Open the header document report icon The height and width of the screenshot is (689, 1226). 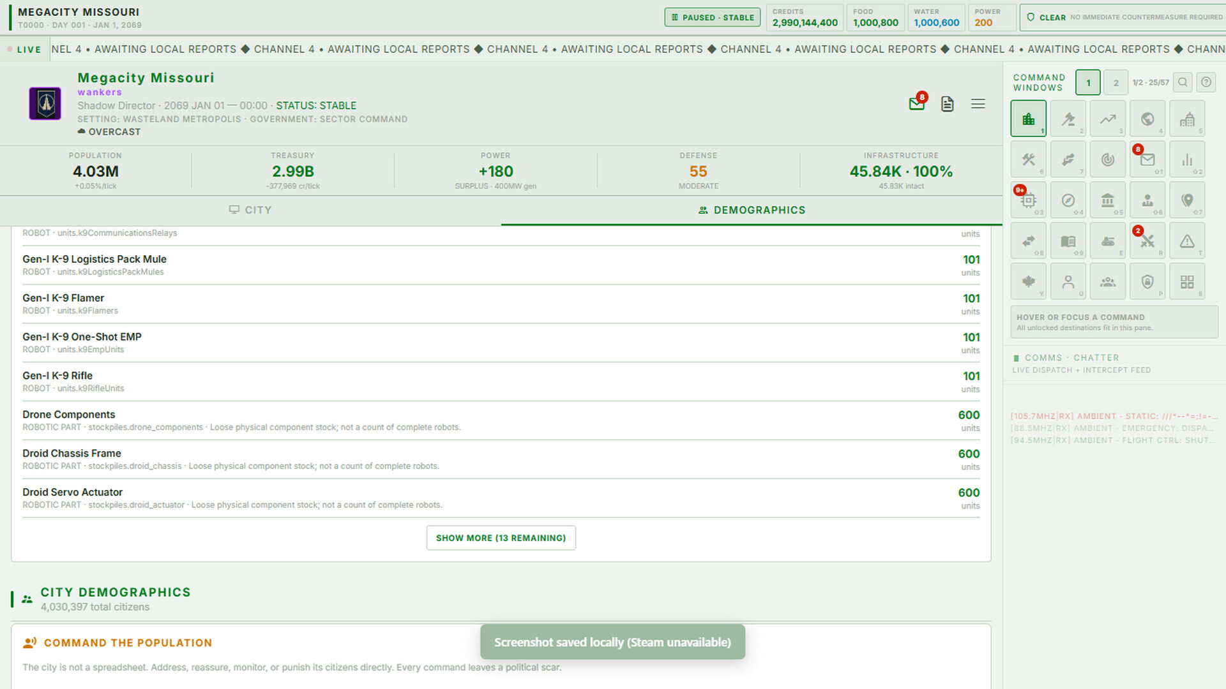click(947, 103)
